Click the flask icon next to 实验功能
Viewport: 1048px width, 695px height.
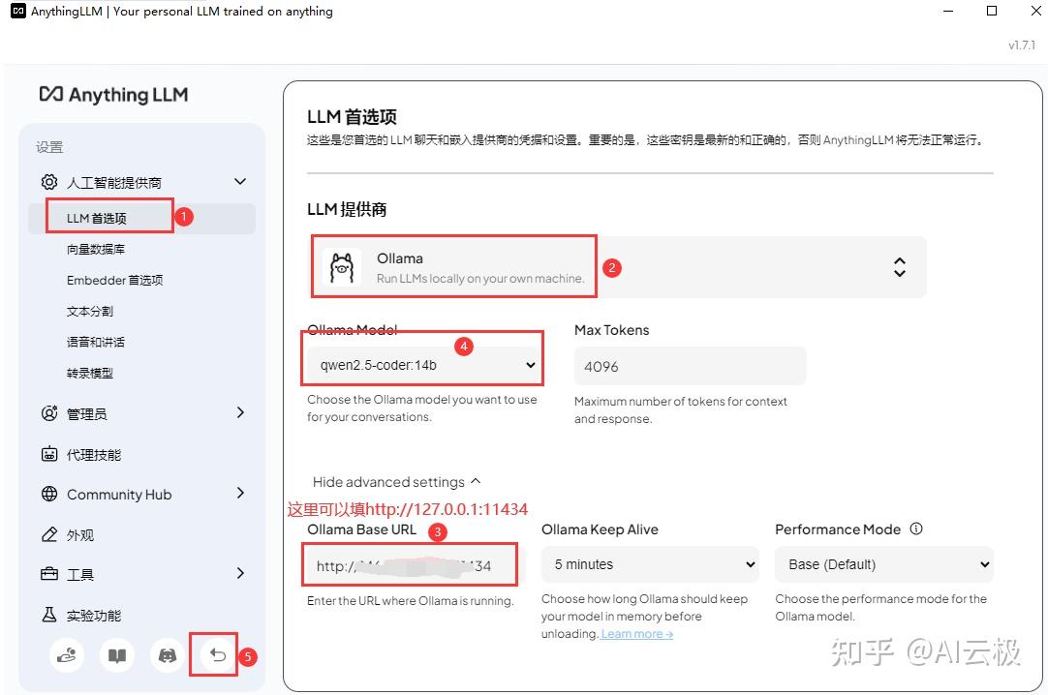[48, 614]
